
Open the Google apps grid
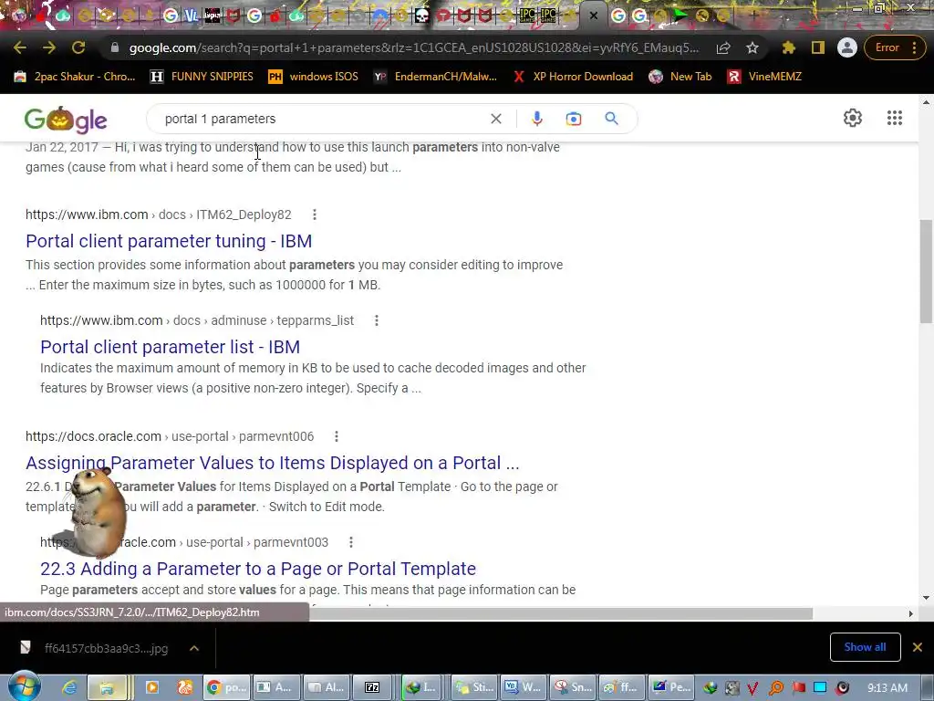[x=894, y=118]
